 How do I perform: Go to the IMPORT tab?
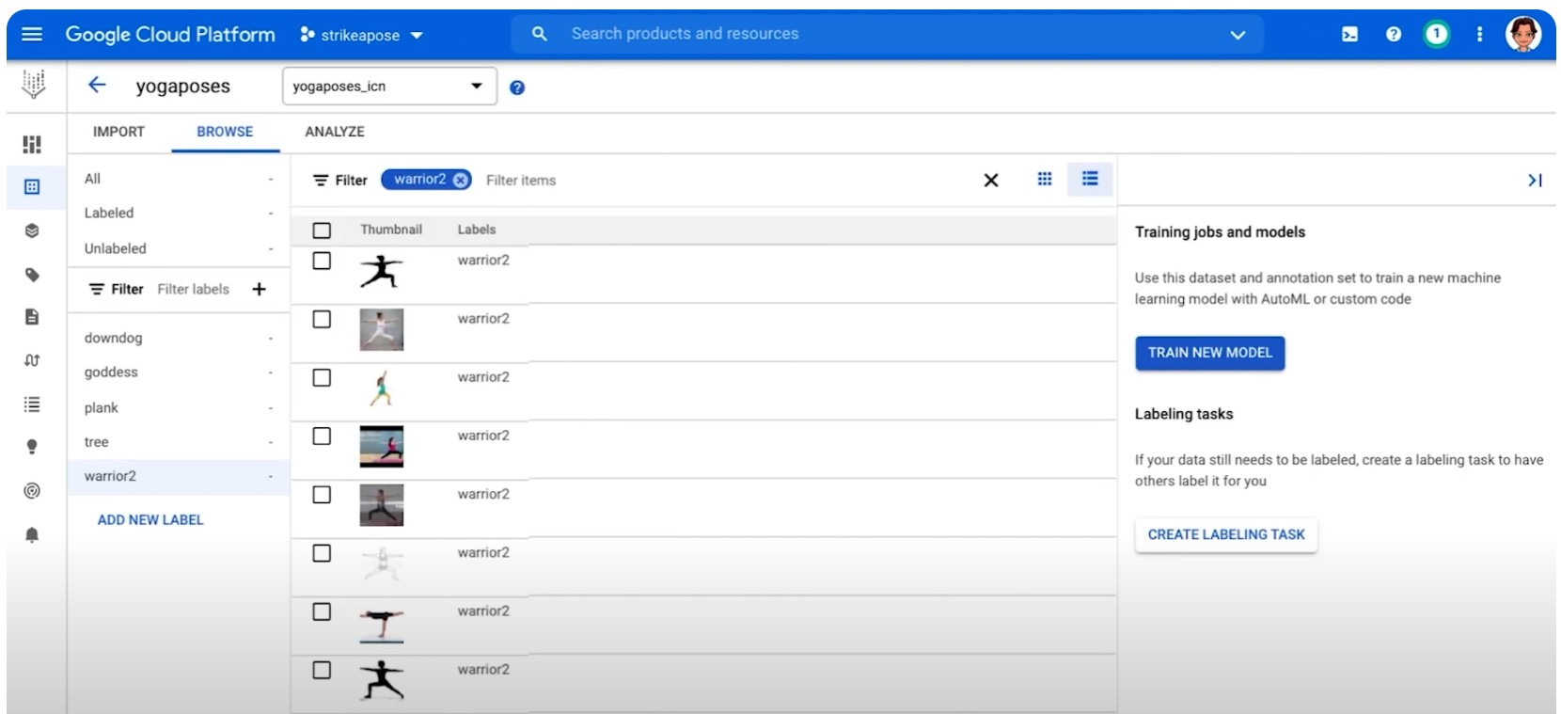tap(118, 132)
